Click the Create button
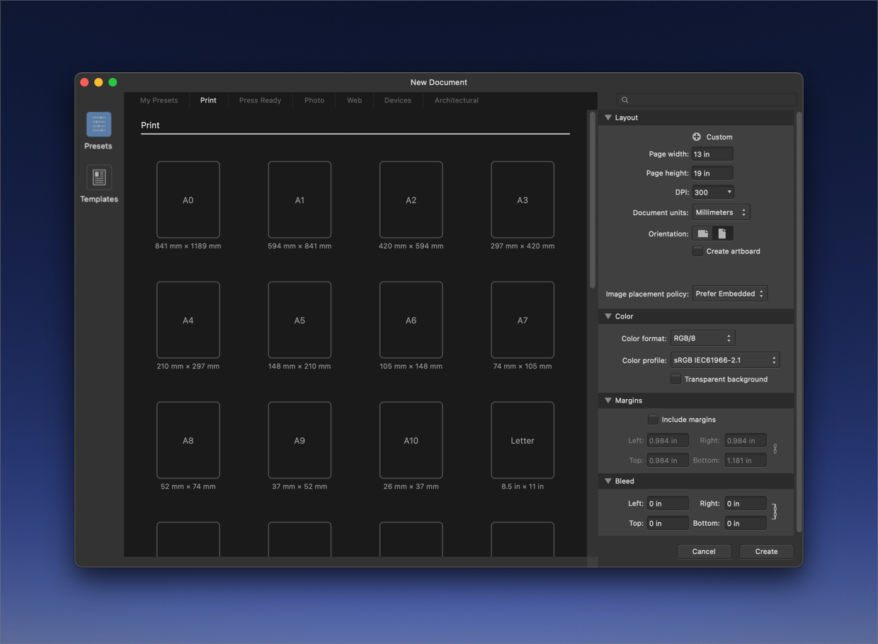 click(x=765, y=551)
